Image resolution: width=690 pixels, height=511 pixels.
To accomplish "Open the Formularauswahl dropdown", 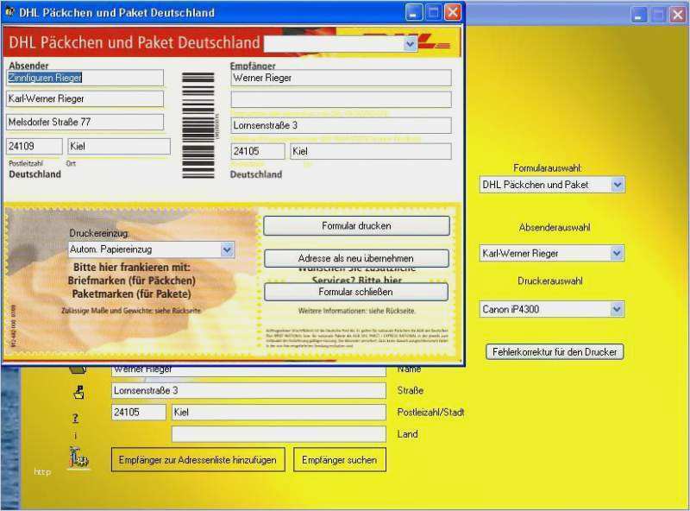I will (x=617, y=185).
